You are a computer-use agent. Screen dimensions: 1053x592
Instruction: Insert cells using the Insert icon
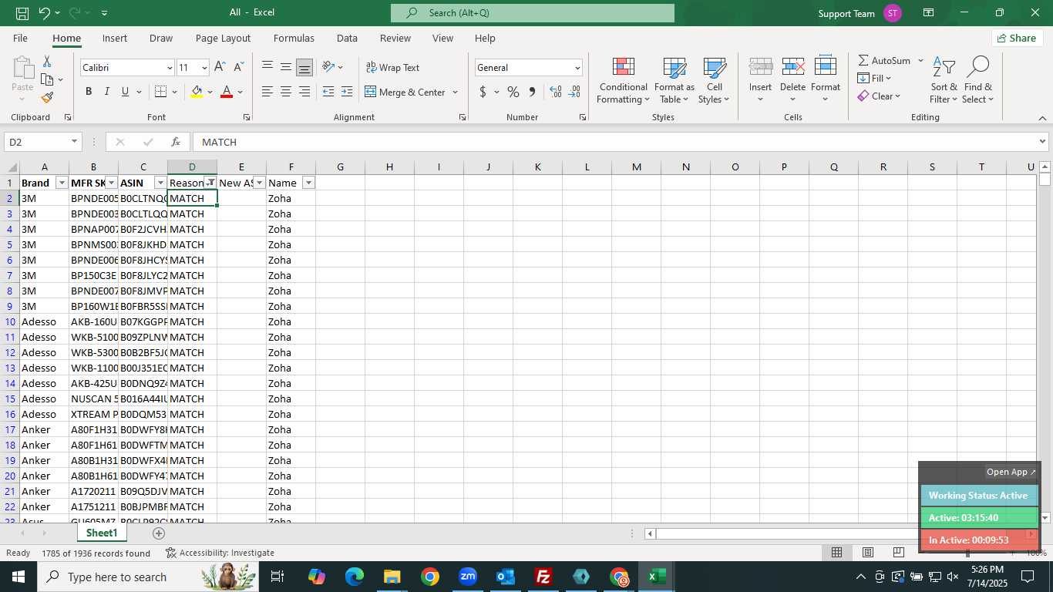click(x=761, y=67)
